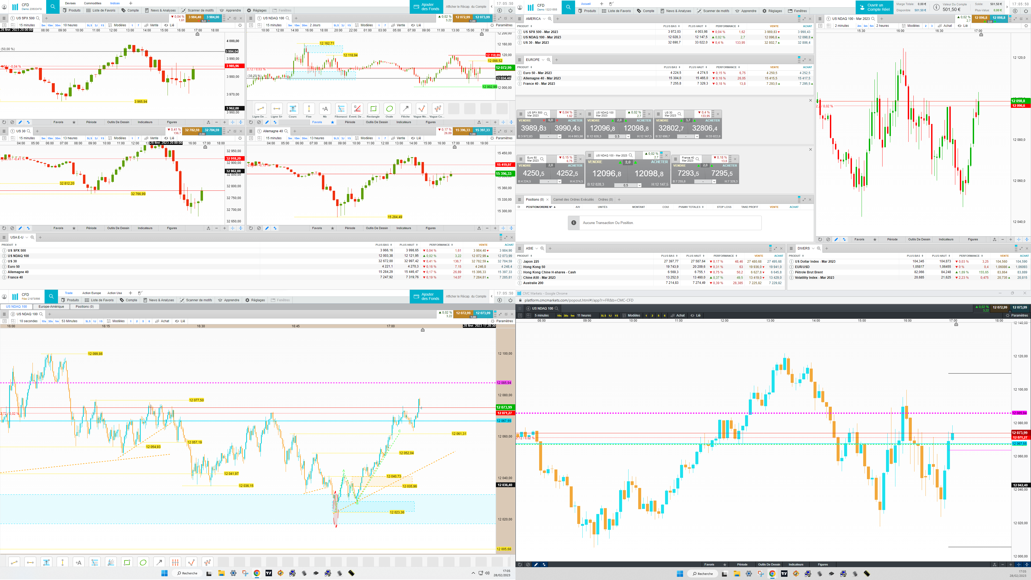
Task: Click the search magnifier beside US SPX 500
Action: [x=38, y=18]
